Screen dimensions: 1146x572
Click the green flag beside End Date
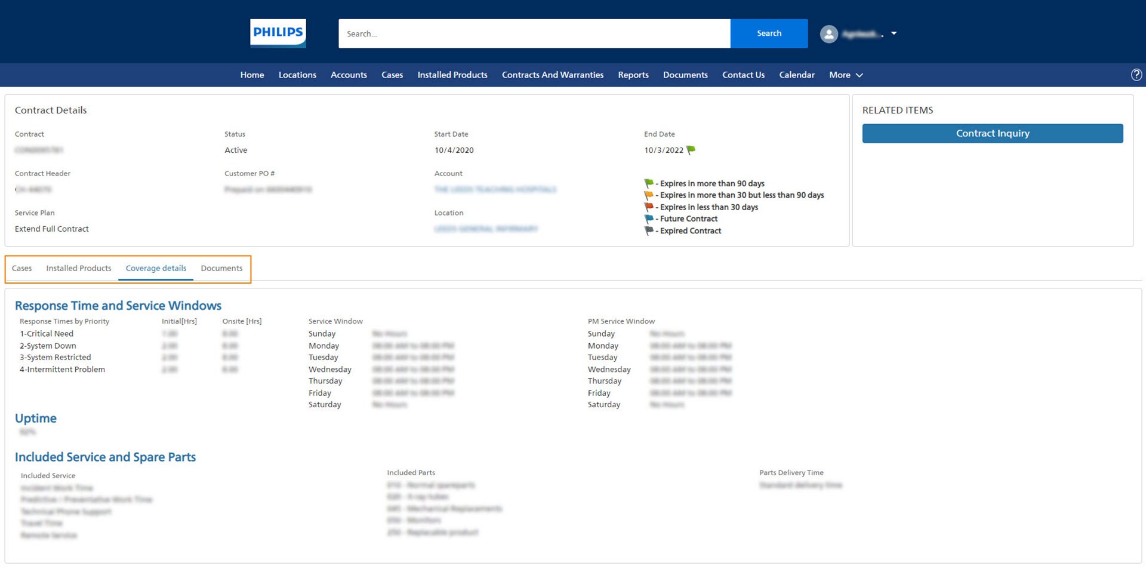(x=691, y=150)
